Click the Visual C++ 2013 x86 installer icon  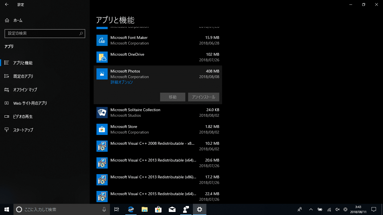[x=102, y=180]
